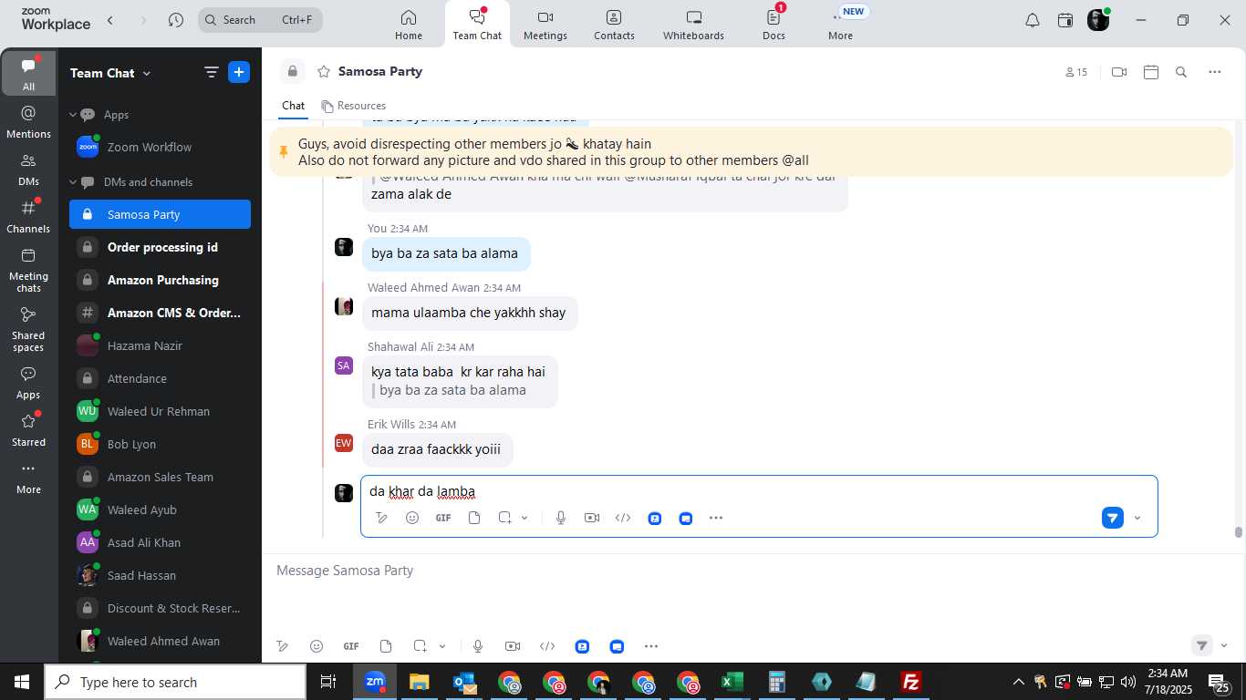The width and height of the screenshot is (1246, 700).
Task: Collapse the DMs and channels section
Action: tap(73, 182)
